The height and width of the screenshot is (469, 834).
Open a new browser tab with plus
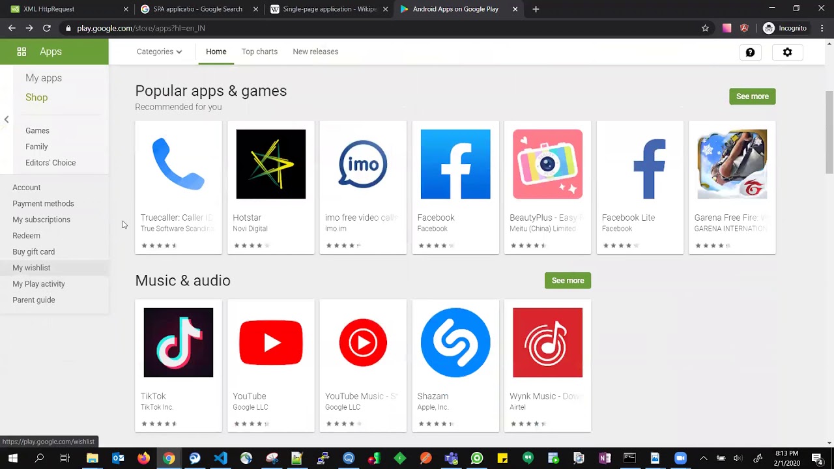(536, 9)
